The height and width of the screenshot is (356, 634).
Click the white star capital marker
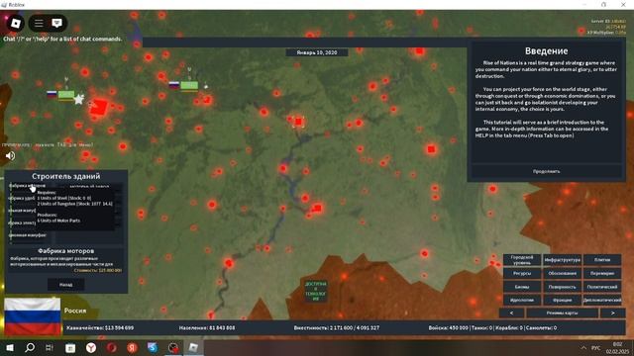(x=79, y=99)
